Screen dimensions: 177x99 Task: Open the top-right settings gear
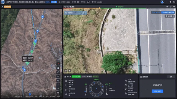tap(174, 2)
